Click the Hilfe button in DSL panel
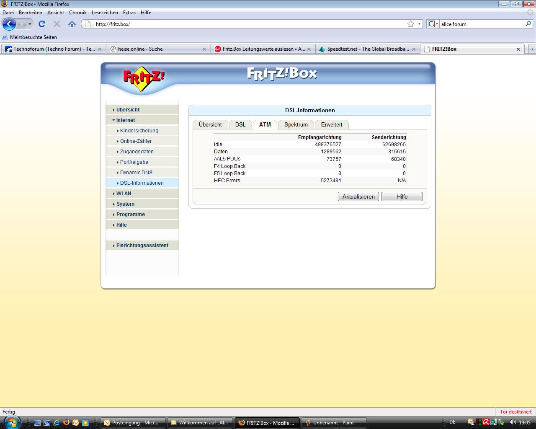 tap(402, 196)
